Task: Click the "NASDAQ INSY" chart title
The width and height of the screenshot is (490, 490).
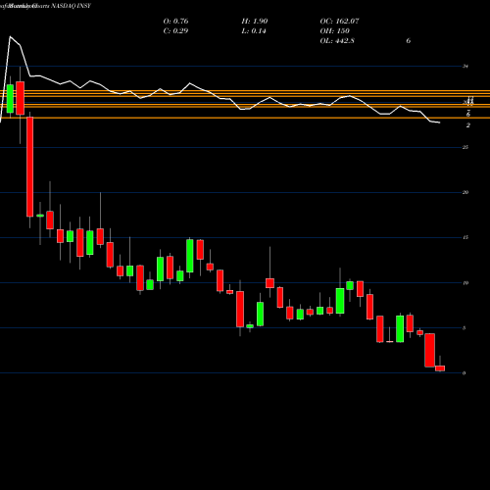Action: [71, 6]
